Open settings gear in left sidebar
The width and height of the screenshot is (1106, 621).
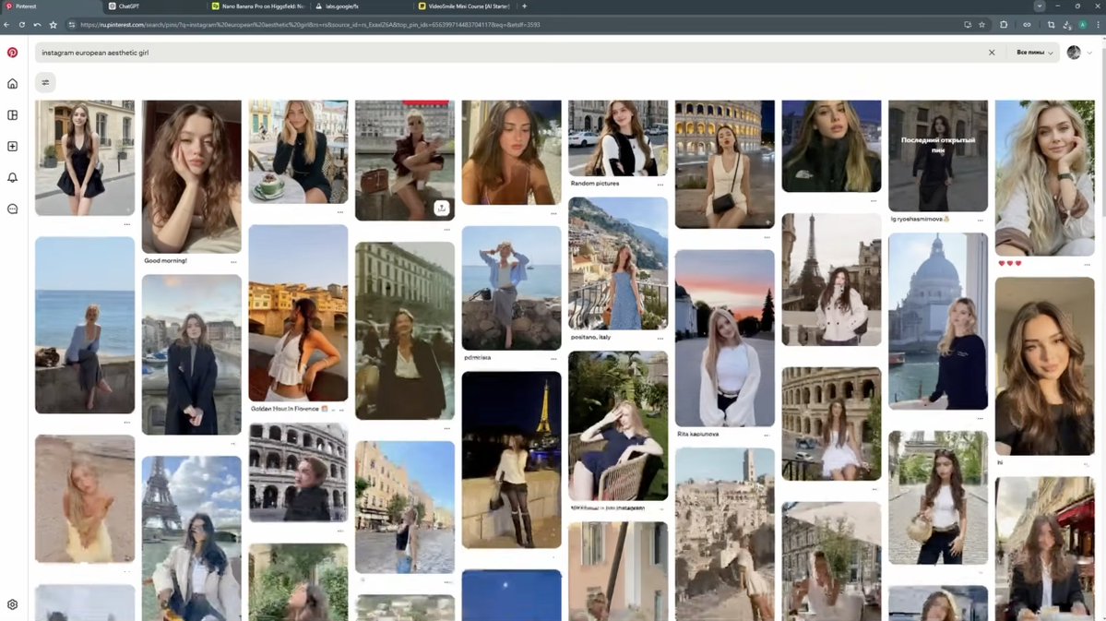click(12, 604)
